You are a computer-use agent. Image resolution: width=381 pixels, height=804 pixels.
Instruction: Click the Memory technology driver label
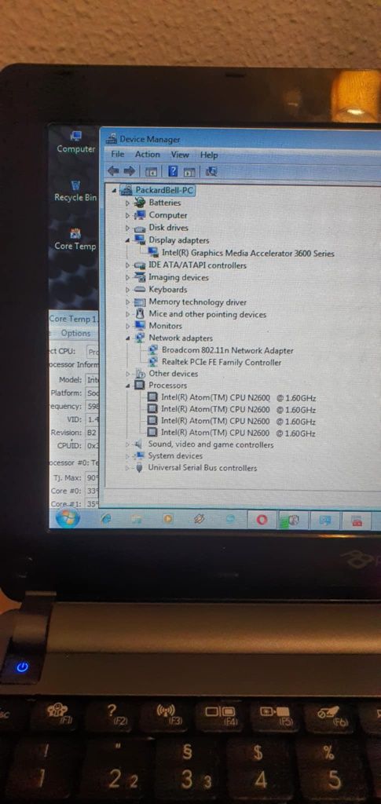(x=197, y=302)
